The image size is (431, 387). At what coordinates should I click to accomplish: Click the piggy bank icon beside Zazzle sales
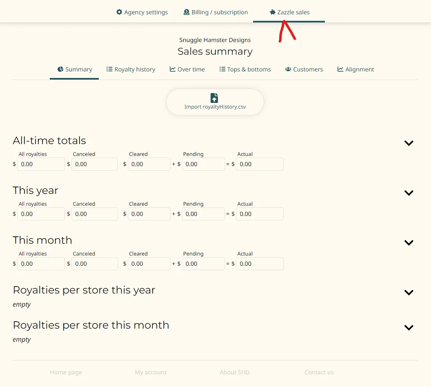click(273, 12)
